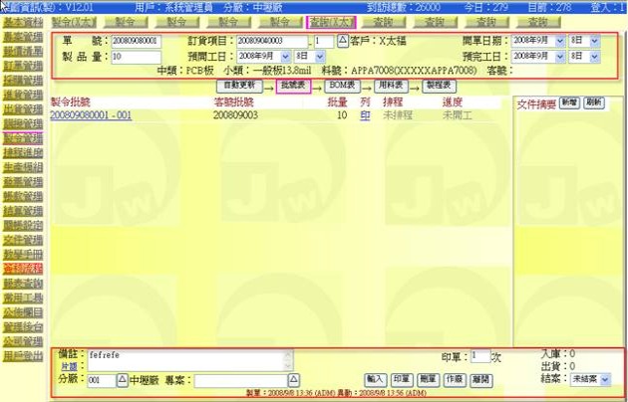Click the triangle lookup icon beside 訂貨項目

pos(344,41)
